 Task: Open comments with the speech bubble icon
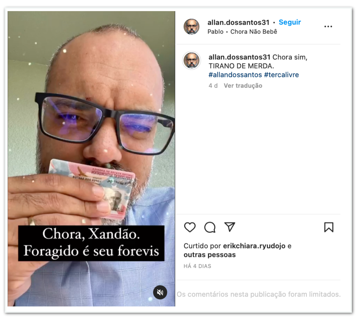(210, 227)
